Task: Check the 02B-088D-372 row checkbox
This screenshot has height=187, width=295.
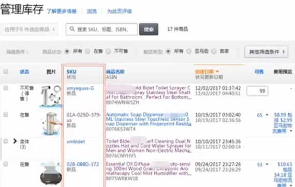Action: [6, 164]
